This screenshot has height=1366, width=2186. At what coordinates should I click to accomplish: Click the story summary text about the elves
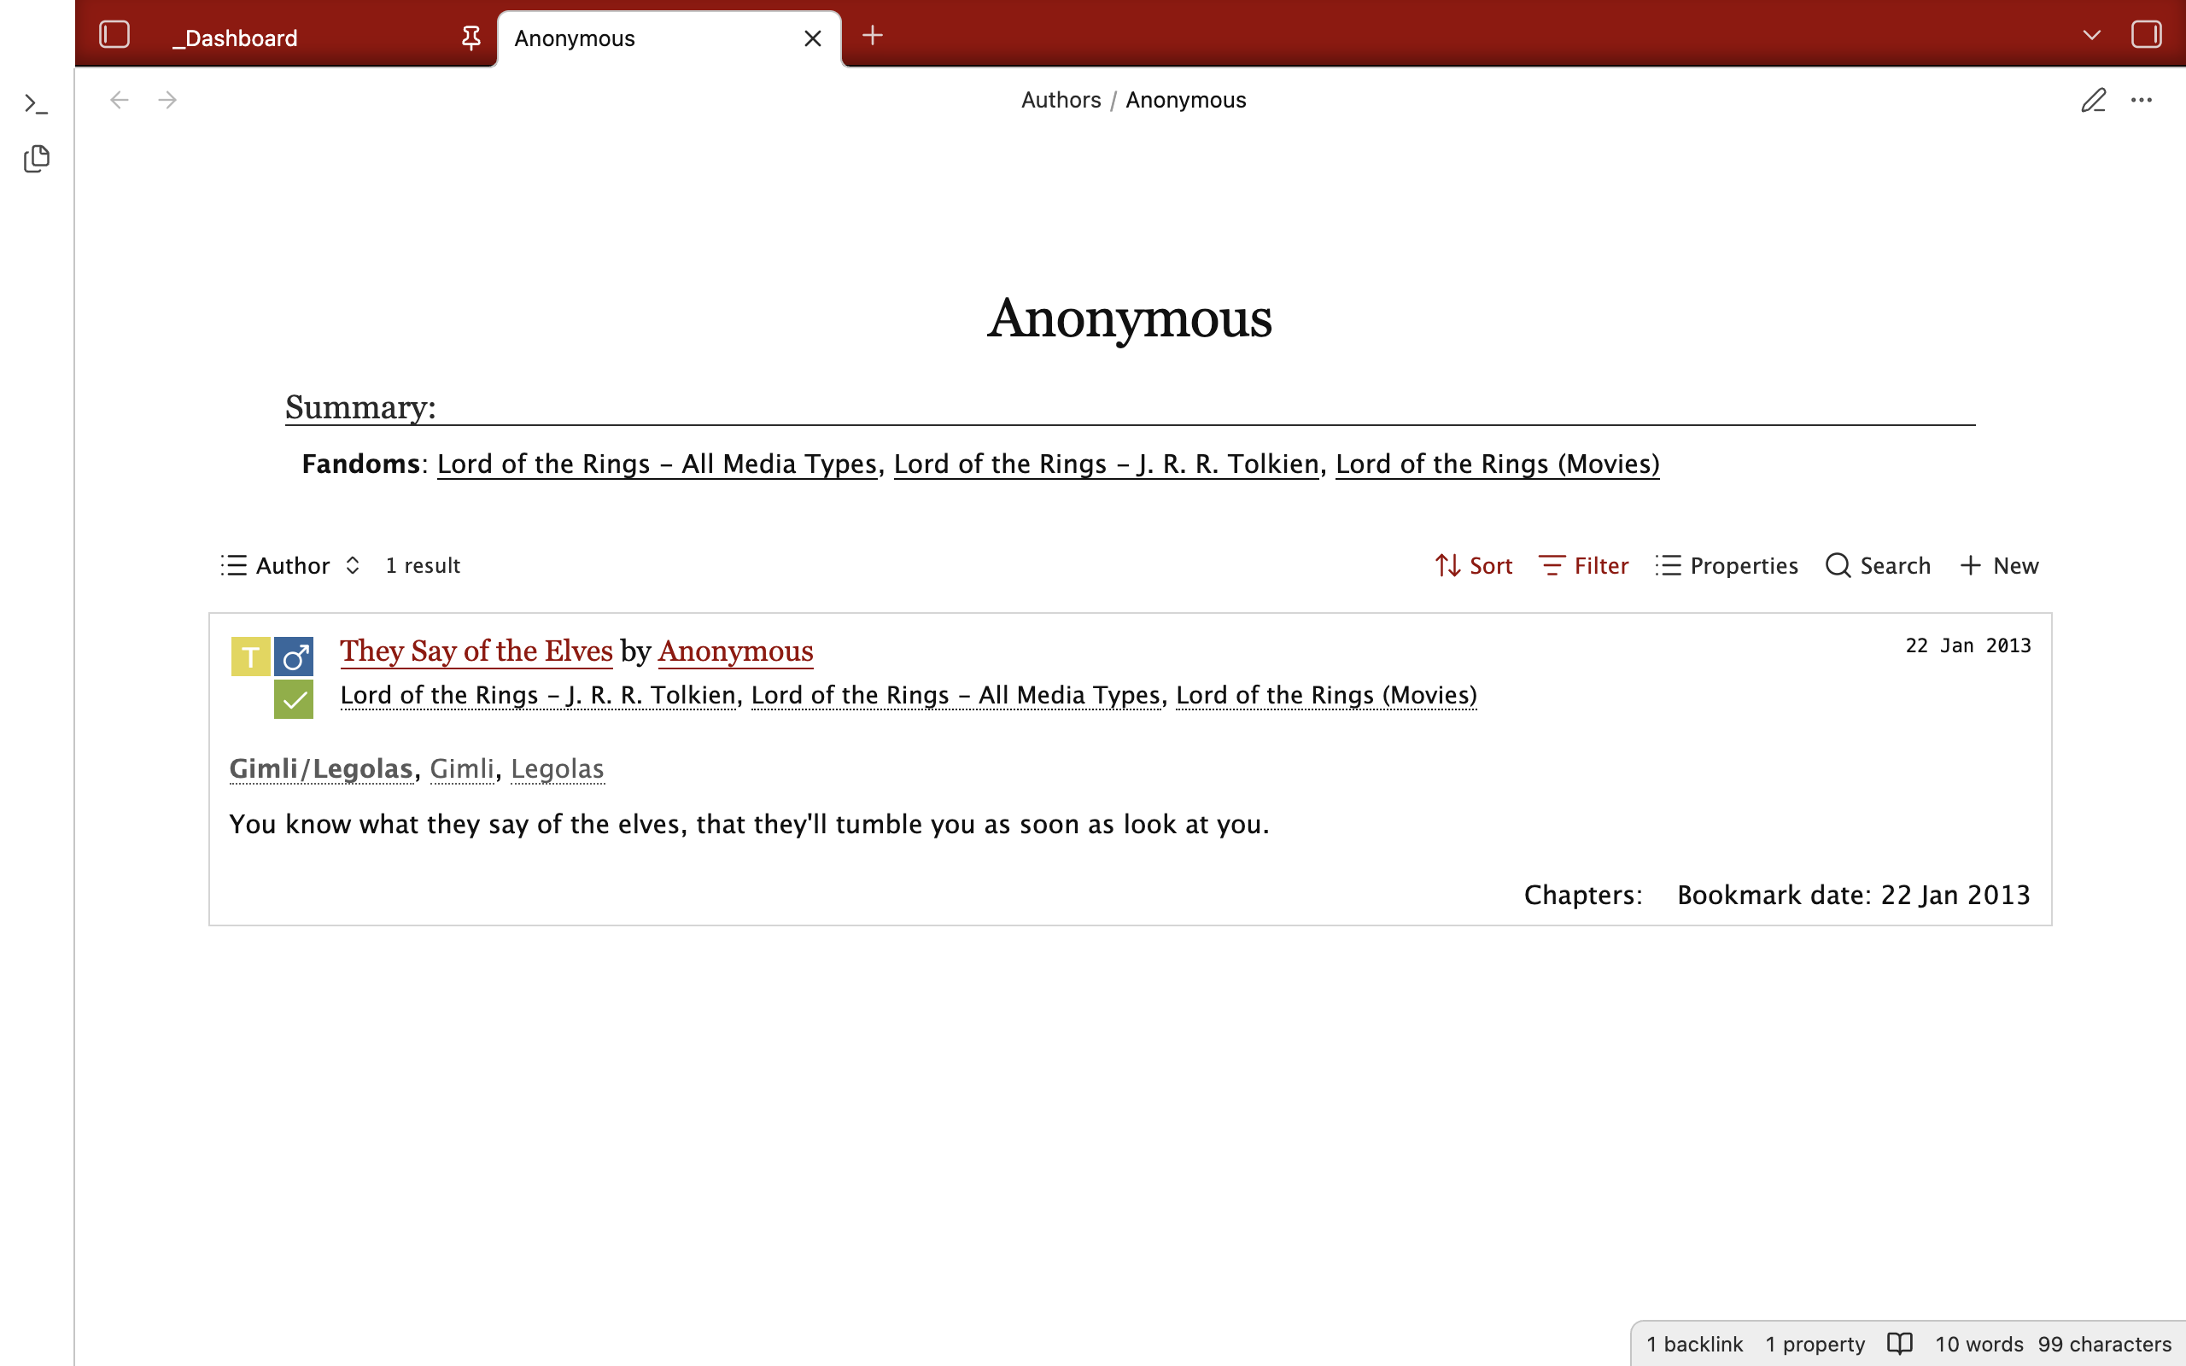point(749,825)
